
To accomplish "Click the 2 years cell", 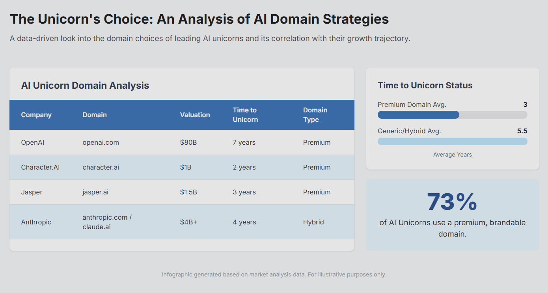I will pos(244,167).
